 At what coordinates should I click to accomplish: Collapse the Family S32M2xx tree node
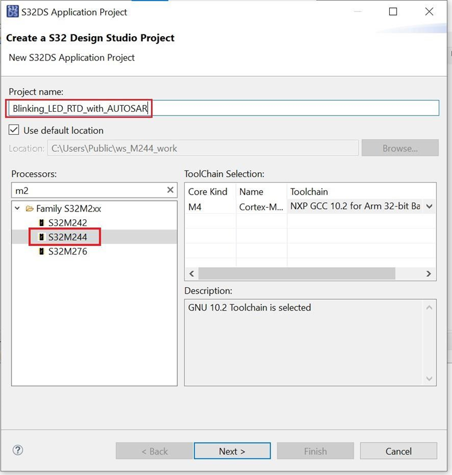[17, 208]
